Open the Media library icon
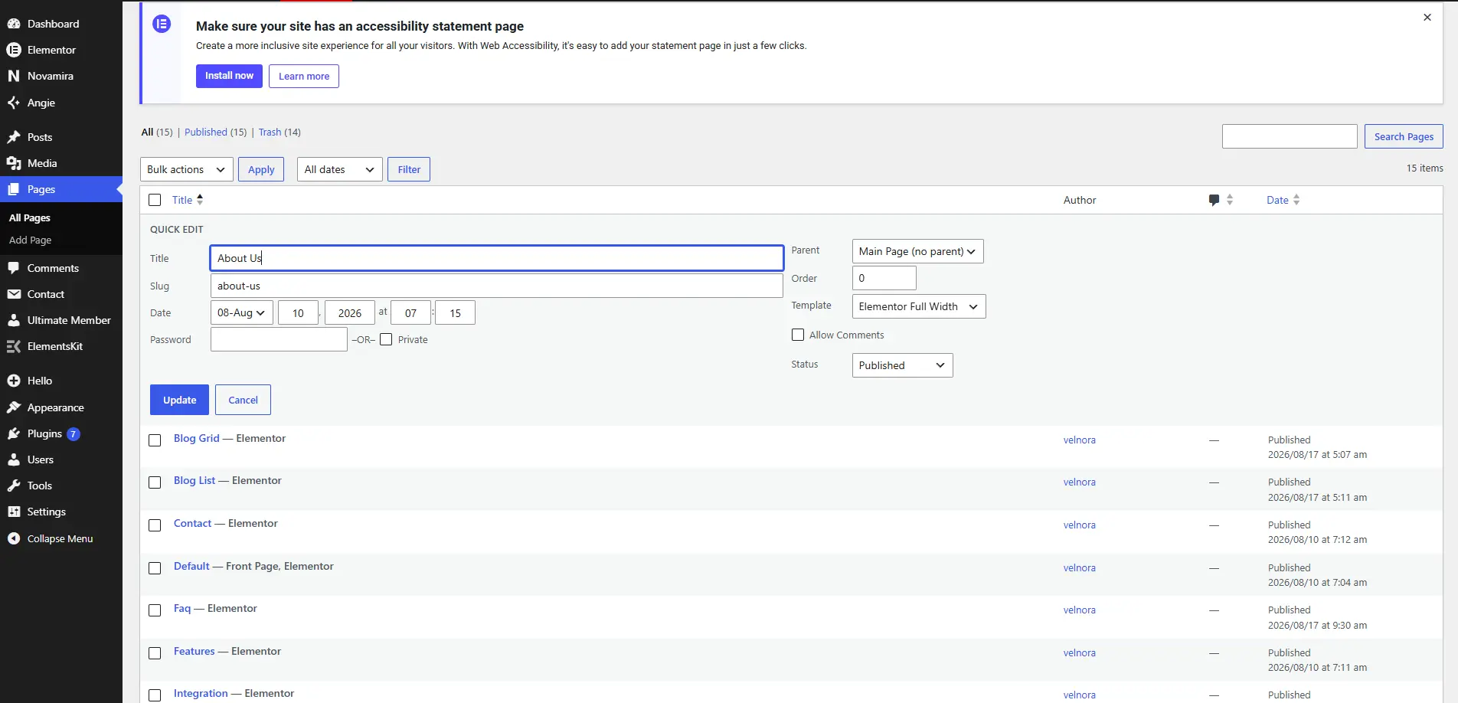 (14, 163)
